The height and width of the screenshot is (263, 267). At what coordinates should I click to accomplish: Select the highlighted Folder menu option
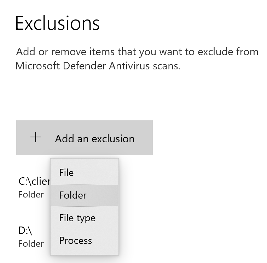73,195
